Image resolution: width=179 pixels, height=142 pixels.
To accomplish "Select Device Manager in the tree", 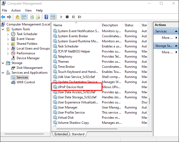I will pos(28,58).
